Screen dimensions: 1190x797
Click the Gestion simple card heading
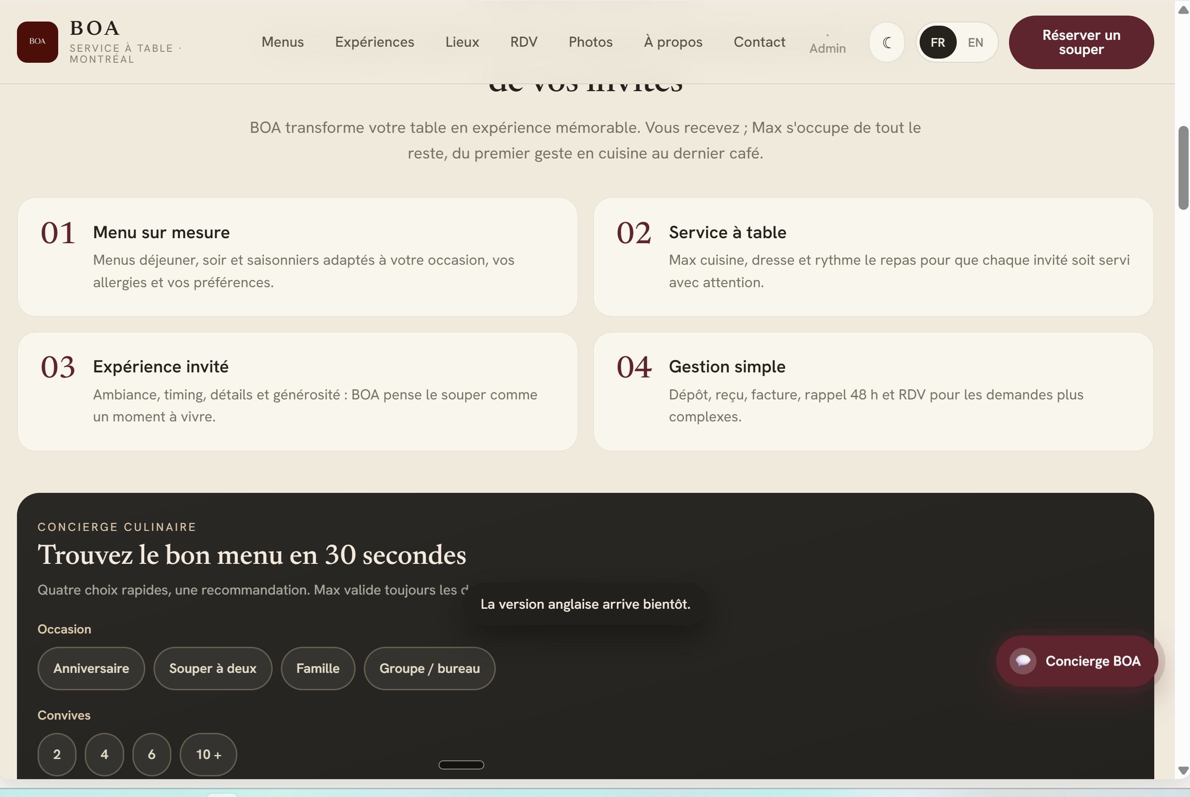727,366
